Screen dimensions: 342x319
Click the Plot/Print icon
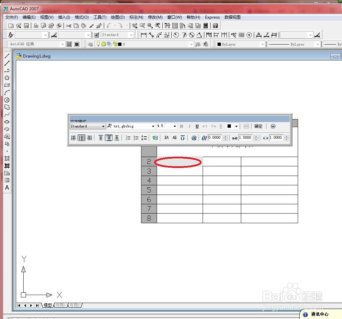[36, 26]
